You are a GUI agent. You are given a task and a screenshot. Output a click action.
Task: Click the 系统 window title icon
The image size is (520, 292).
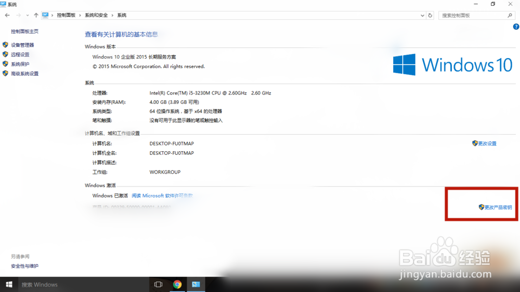coord(3,4)
